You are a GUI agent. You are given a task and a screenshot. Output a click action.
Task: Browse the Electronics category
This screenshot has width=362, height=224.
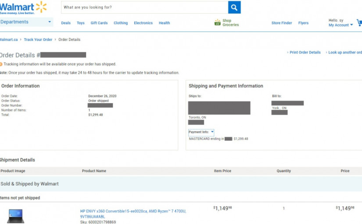[143, 23]
